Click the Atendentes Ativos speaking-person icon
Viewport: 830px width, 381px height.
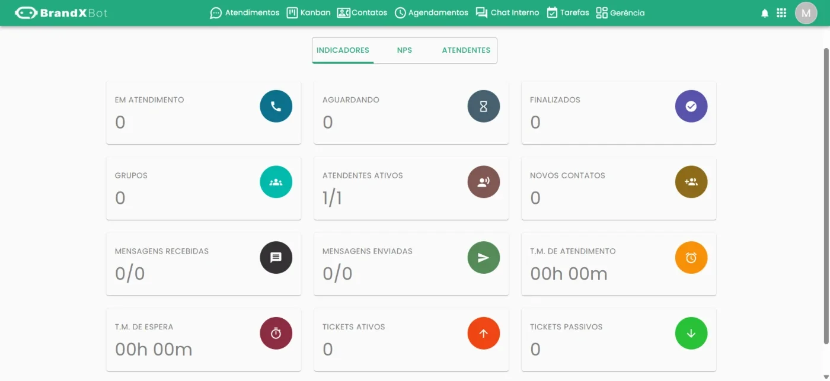tap(483, 182)
